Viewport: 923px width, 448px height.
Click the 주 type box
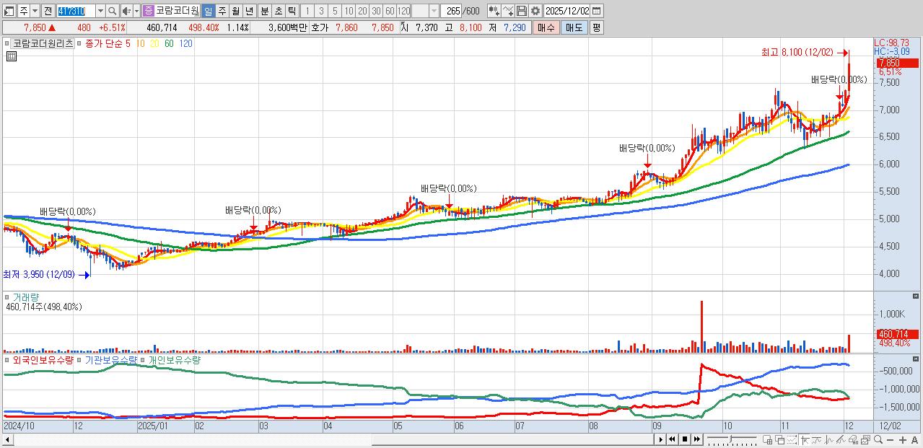[x=24, y=11]
